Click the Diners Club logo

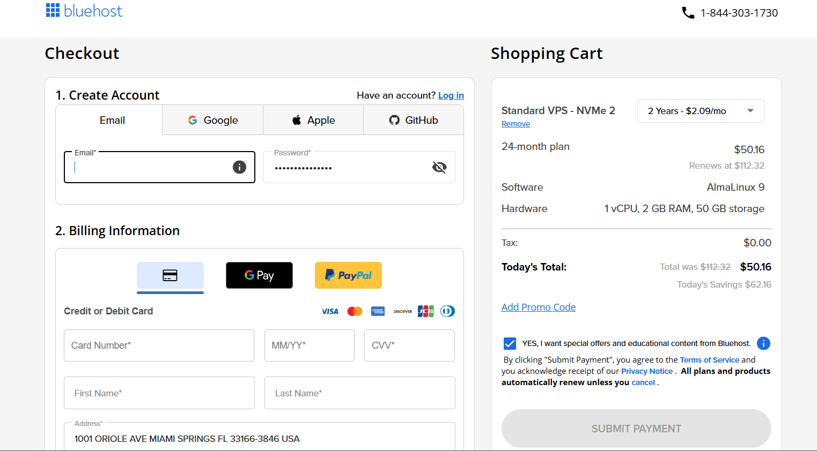(x=447, y=311)
